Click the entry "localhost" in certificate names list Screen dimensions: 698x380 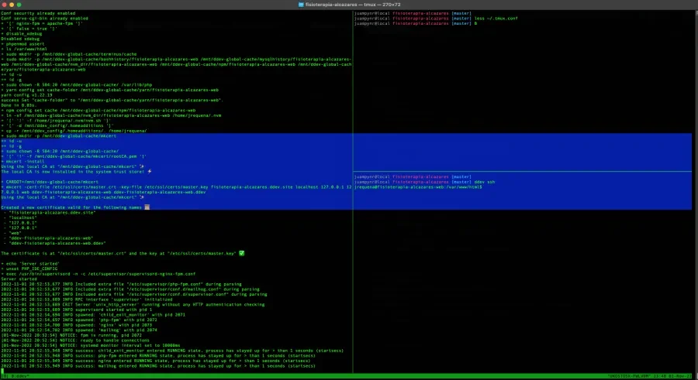tap(22, 217)
